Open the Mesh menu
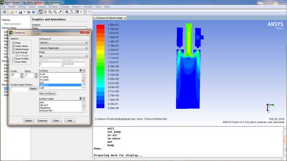 click(x=12, y=7)
